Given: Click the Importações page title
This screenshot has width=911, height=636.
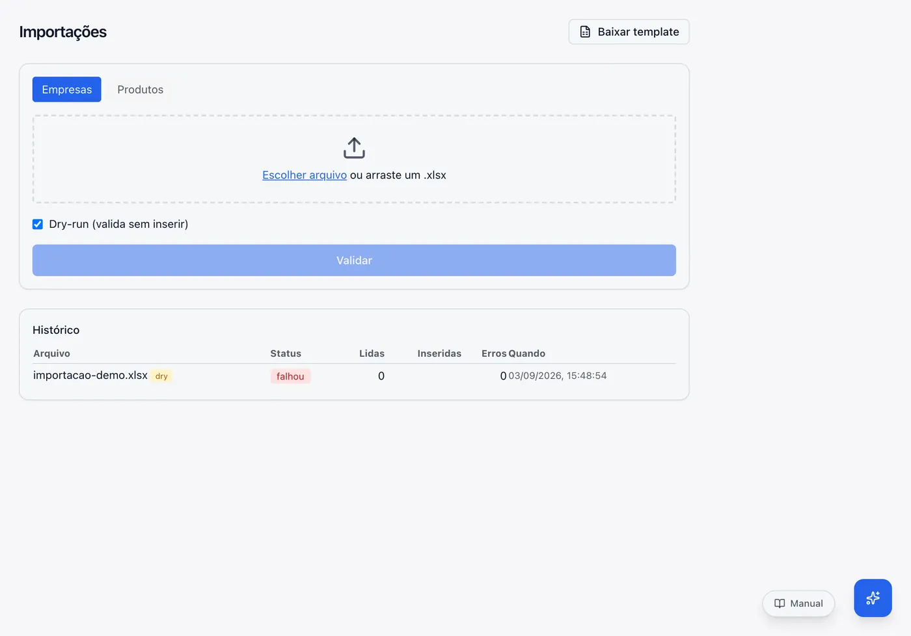Looking at the screenshot, I should click(63, 32).
